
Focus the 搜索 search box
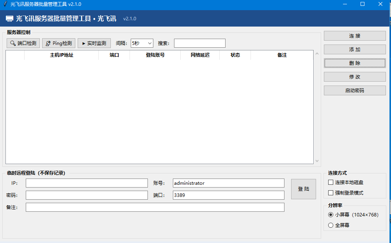click(x=200, y=43)
